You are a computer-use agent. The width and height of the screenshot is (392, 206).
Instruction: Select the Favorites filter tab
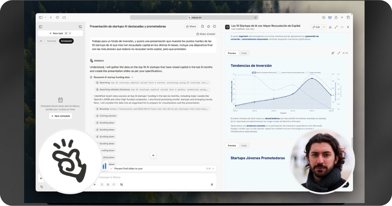[x=52, y=41]
